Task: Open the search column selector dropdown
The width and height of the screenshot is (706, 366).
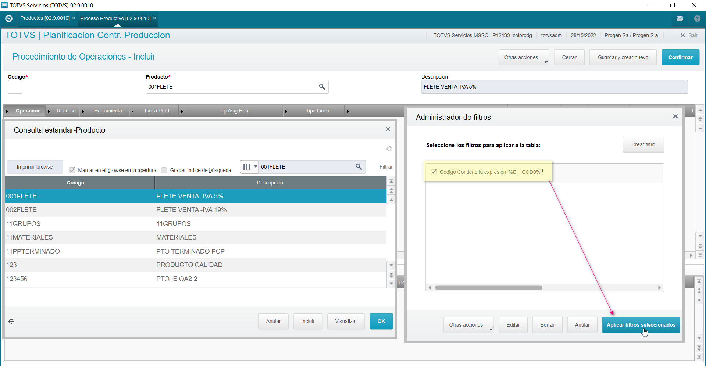Action: (250, 166)
